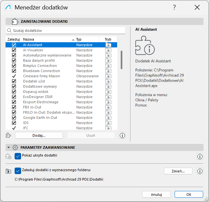Select the IFC row in list

[61, 128]
